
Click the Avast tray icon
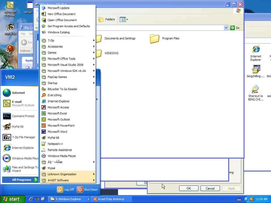coord(251,199)
